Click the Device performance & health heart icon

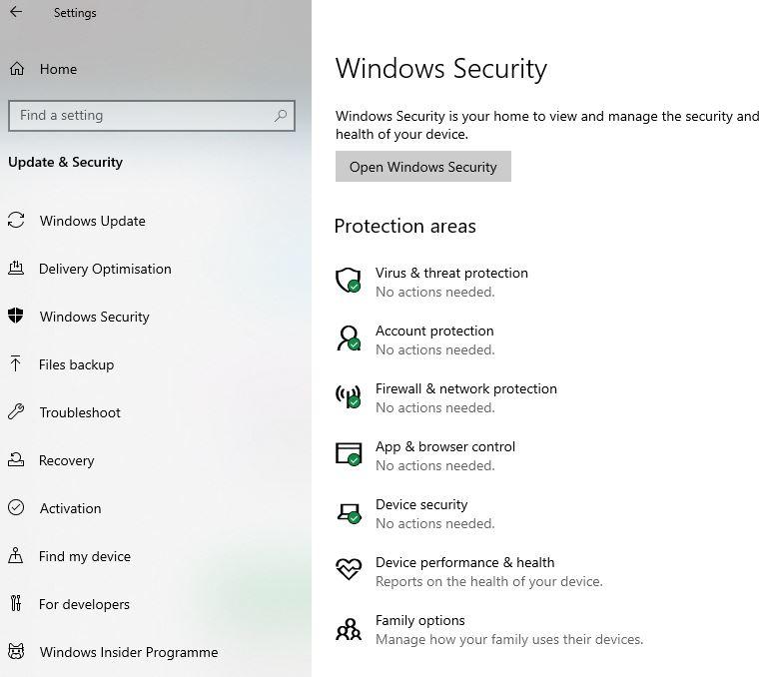pyautogui.click(x=349, y=569)
